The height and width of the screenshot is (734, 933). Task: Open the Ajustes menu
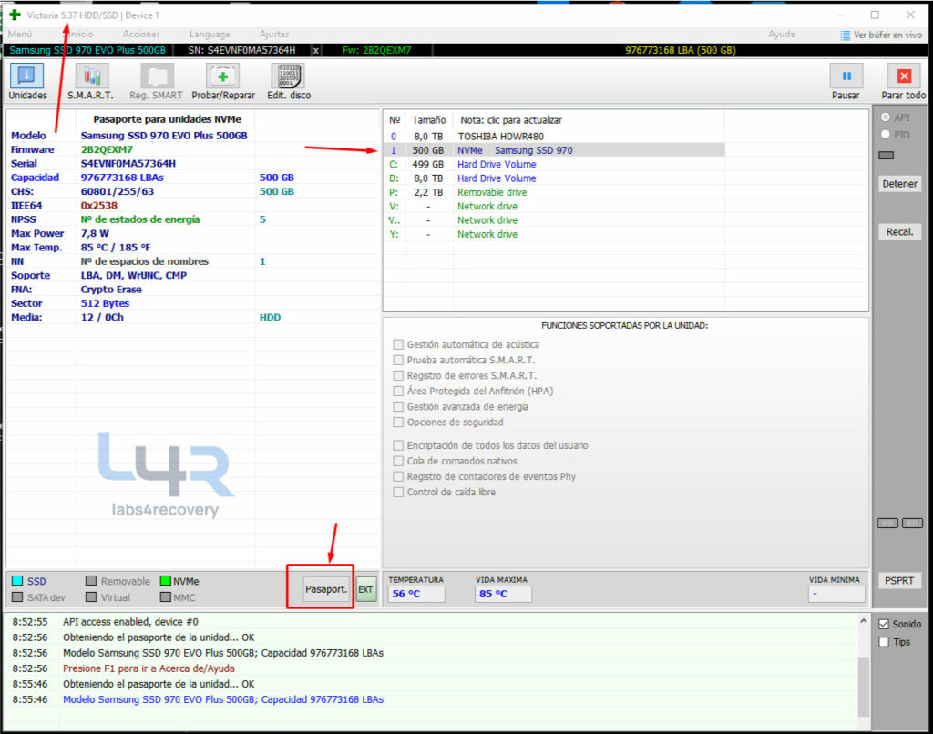click(x=274, y=35)
